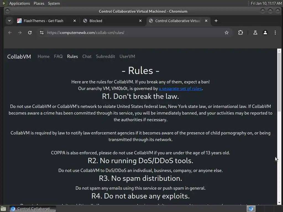Close the Blocked tab

pos(140,21)
